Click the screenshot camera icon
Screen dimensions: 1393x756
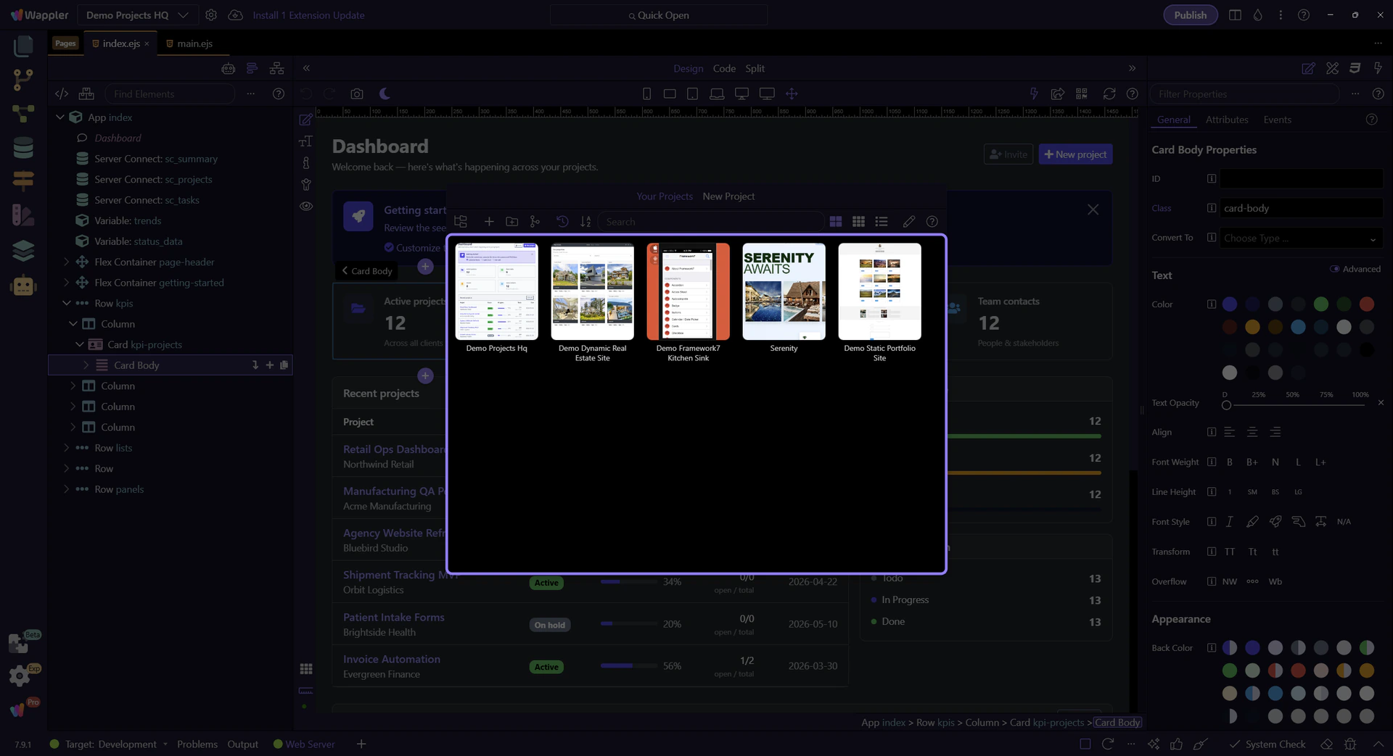(356, 94)
